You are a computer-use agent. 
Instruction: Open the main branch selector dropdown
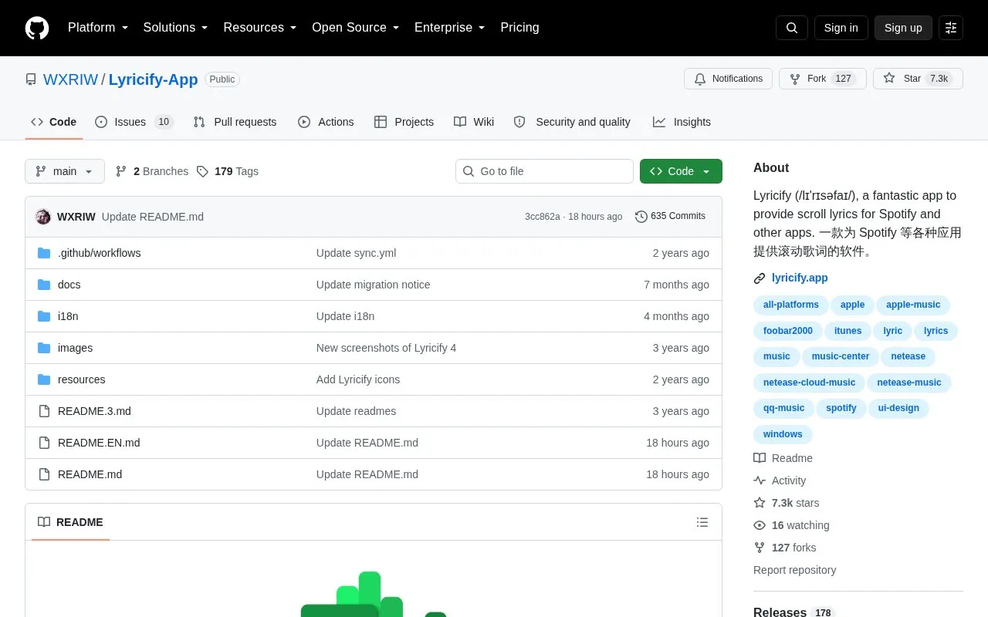point(65,171)
